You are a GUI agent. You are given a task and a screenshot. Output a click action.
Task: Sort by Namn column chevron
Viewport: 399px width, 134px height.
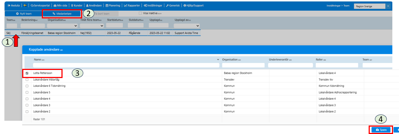click(x=218, y=59)
